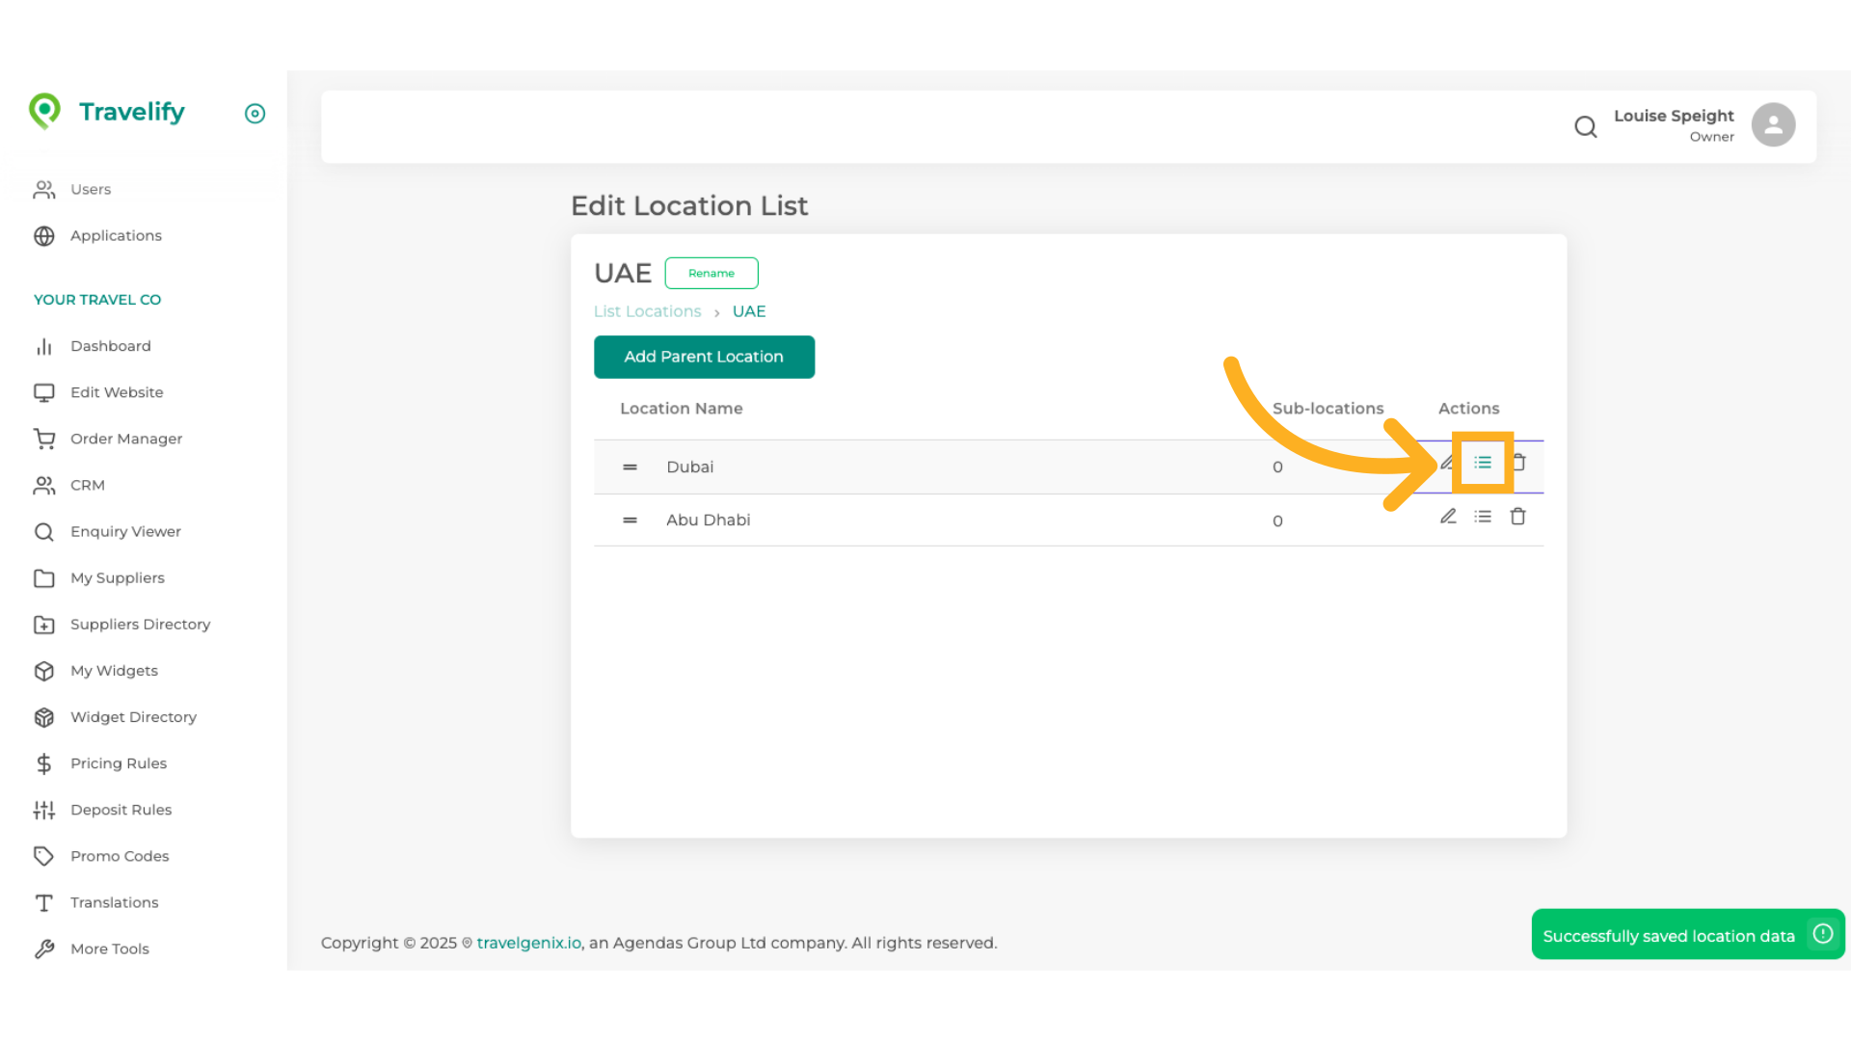Edit the Abu Dhabi location name
This screenshot has width=1851, height=1041.
(1448, 517)
